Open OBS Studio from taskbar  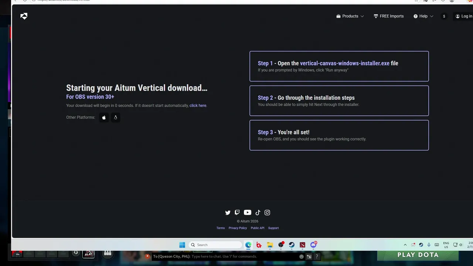(x=281, y=245)
